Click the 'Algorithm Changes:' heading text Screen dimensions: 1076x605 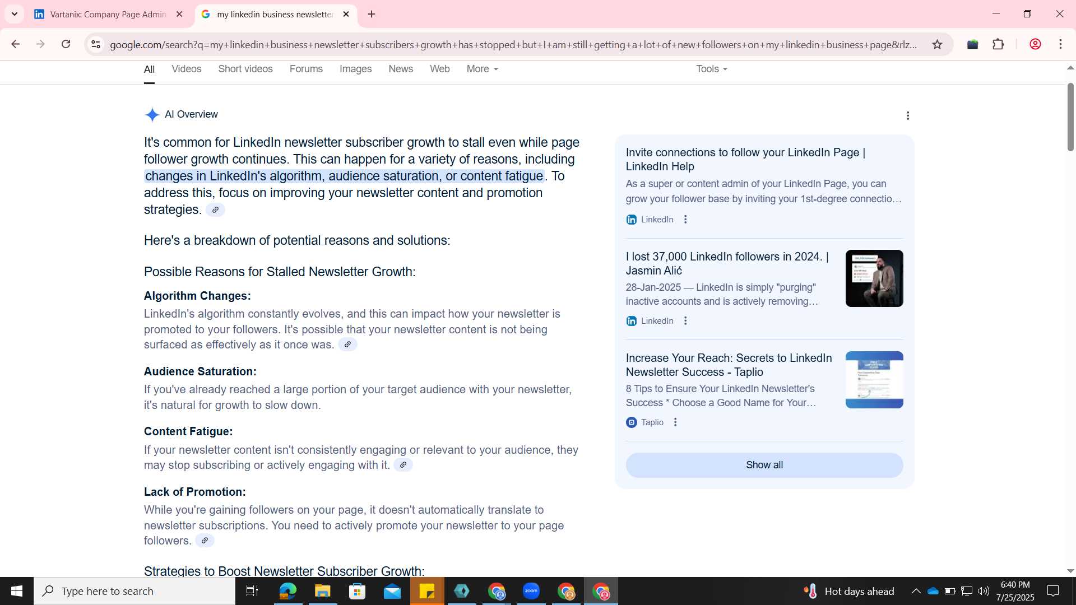197,296
